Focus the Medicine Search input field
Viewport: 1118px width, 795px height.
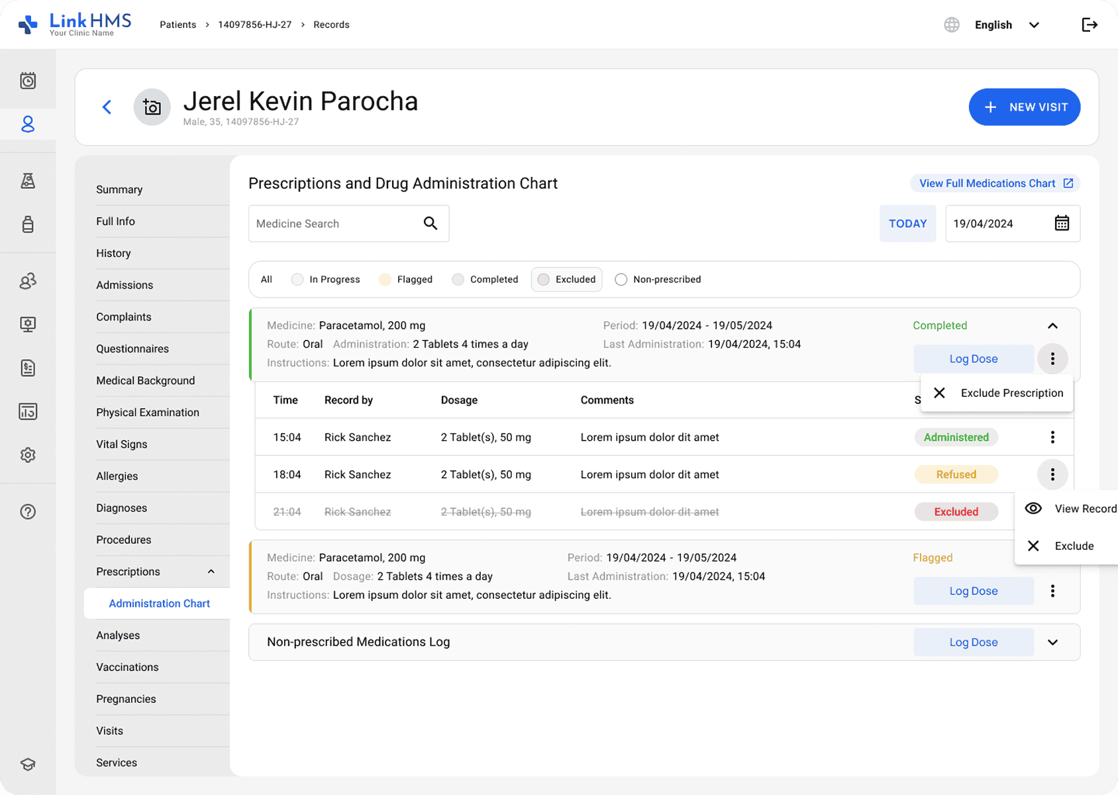click(x=334, y=224)
